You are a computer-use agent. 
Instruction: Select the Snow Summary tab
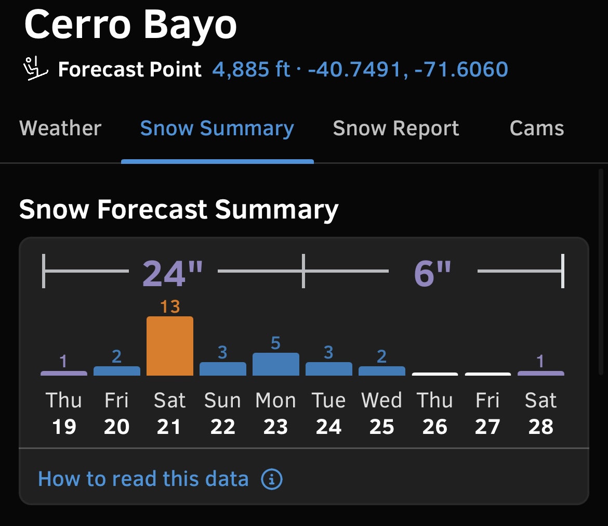pyautogui.click(x=217, y=129)
